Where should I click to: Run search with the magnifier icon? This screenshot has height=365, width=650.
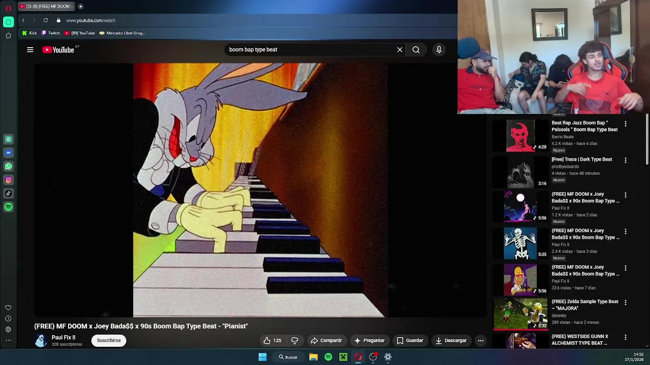(x=416, y=50)
